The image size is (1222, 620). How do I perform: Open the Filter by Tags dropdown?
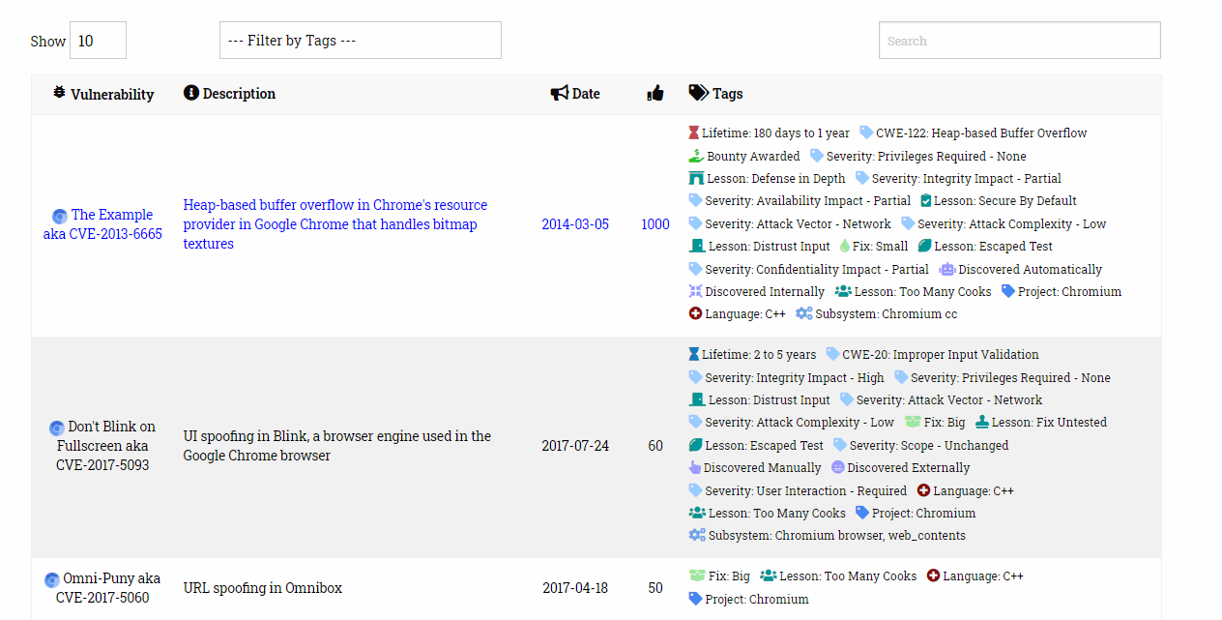(x=360, y=40)
